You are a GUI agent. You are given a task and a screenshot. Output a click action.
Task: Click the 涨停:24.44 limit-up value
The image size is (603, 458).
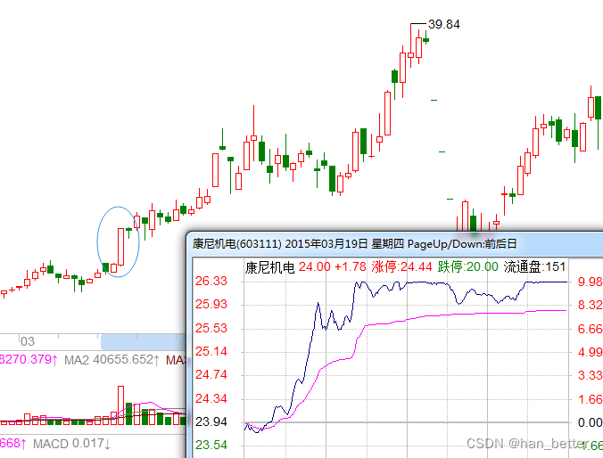401,266
